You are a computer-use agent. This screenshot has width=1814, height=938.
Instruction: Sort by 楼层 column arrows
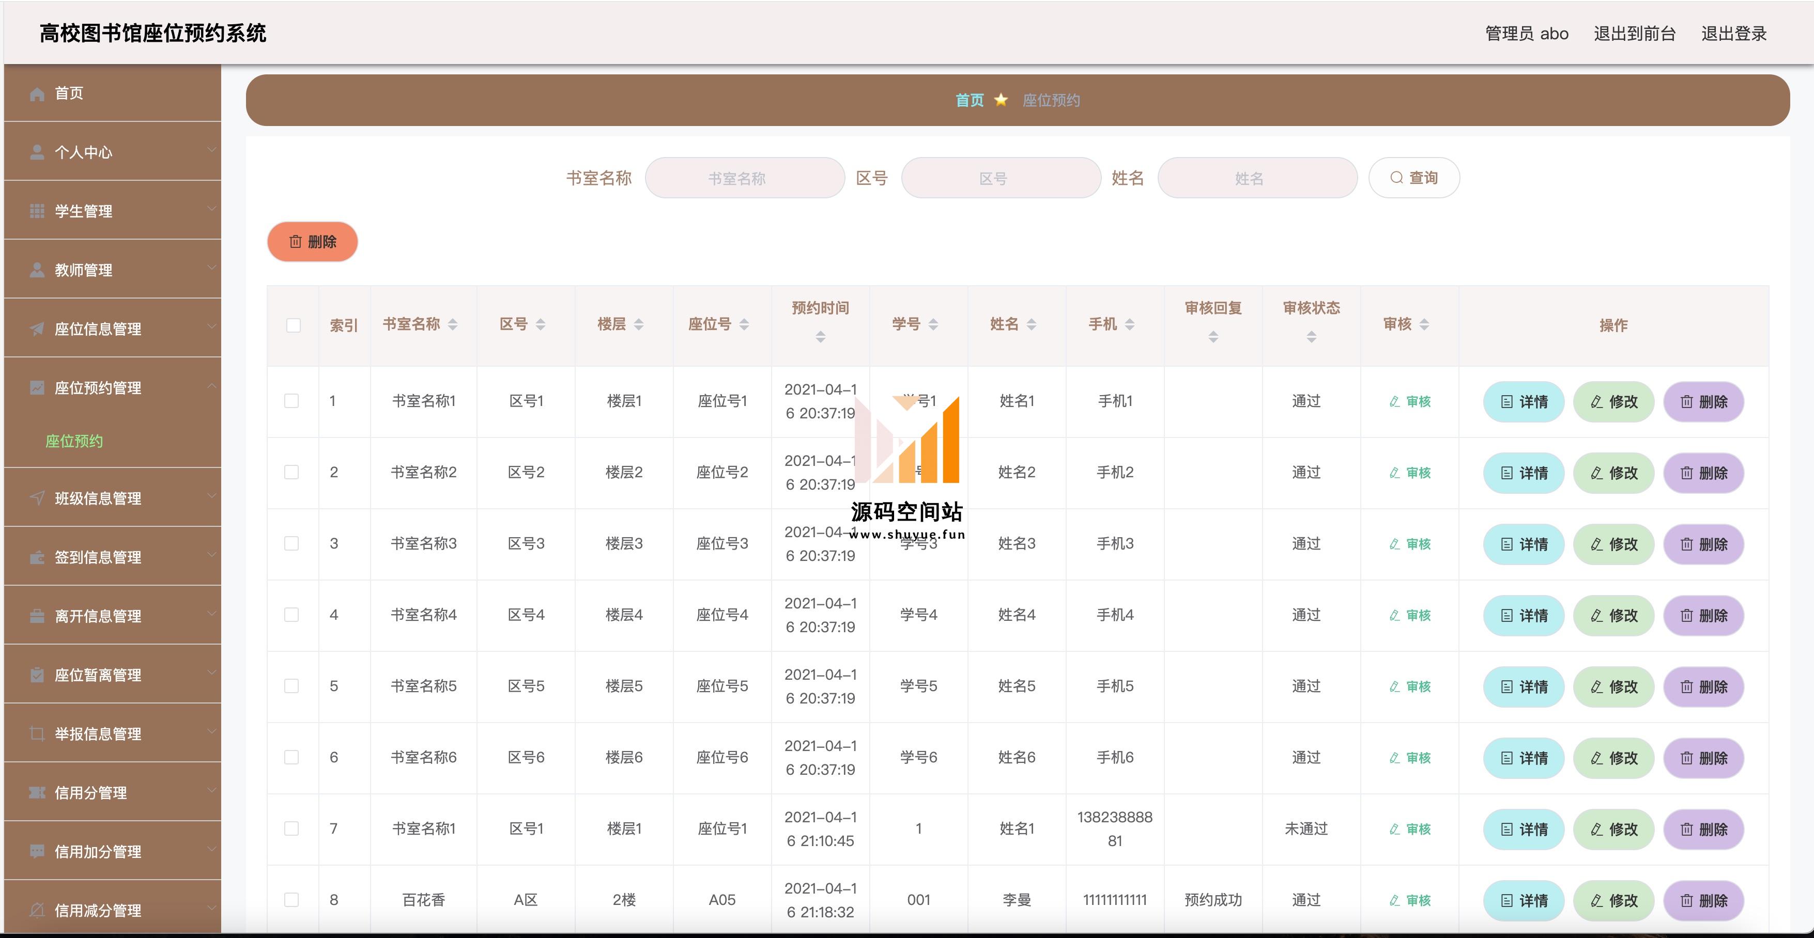pos(639,324)
